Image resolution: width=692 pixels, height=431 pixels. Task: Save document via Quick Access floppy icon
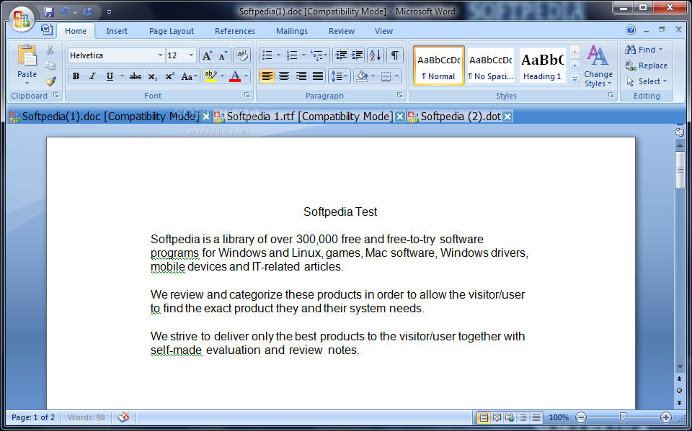click(x=48, y=12)
